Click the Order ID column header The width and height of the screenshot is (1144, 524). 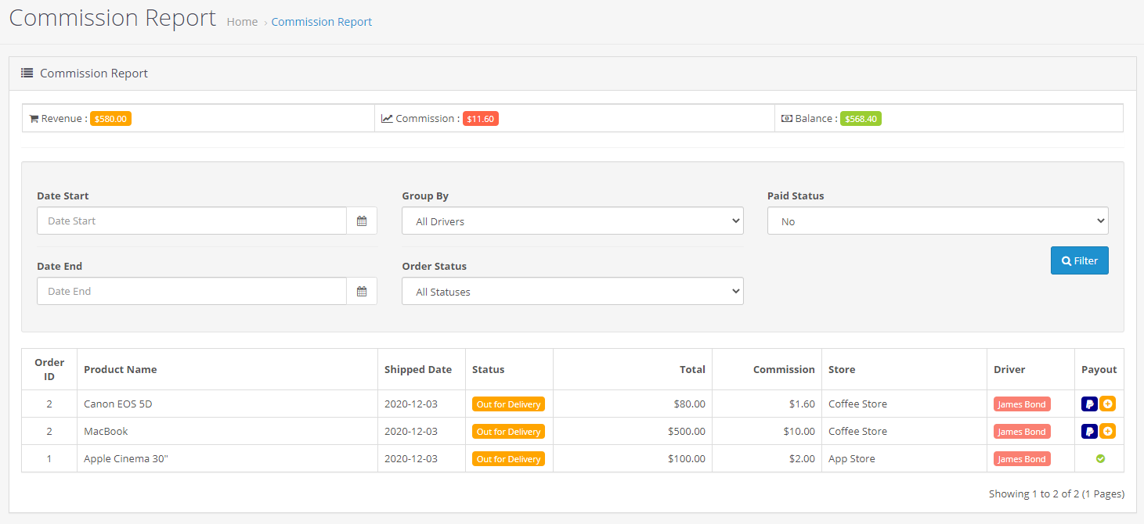[x=49, y=369]
